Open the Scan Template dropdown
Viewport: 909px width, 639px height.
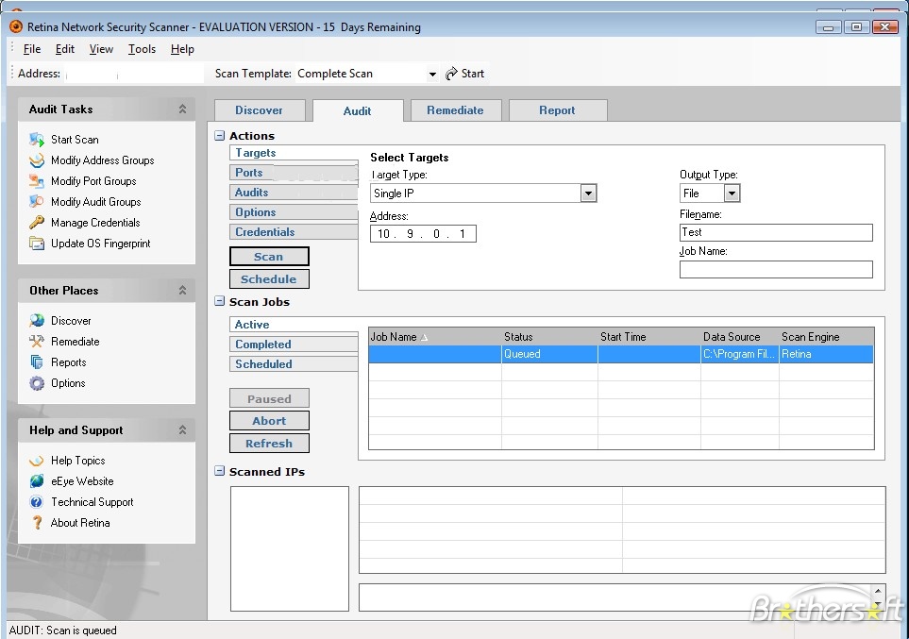pos(432,75)
